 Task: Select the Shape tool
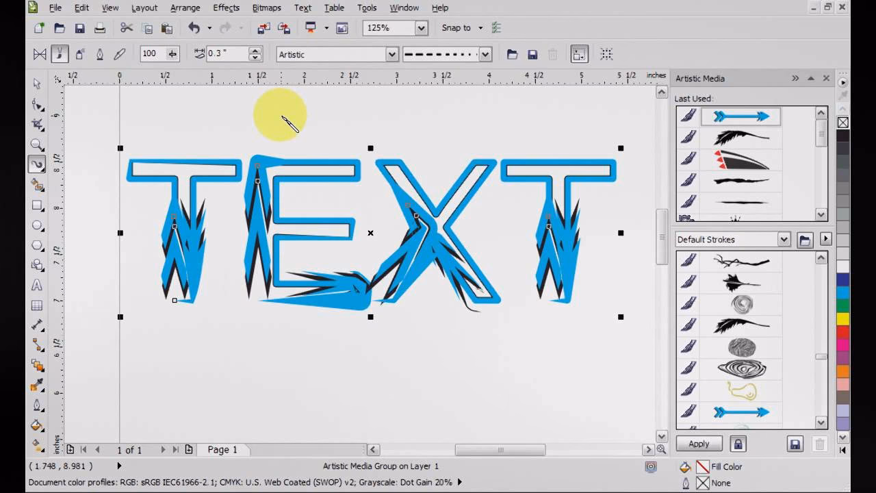[37, 103]
